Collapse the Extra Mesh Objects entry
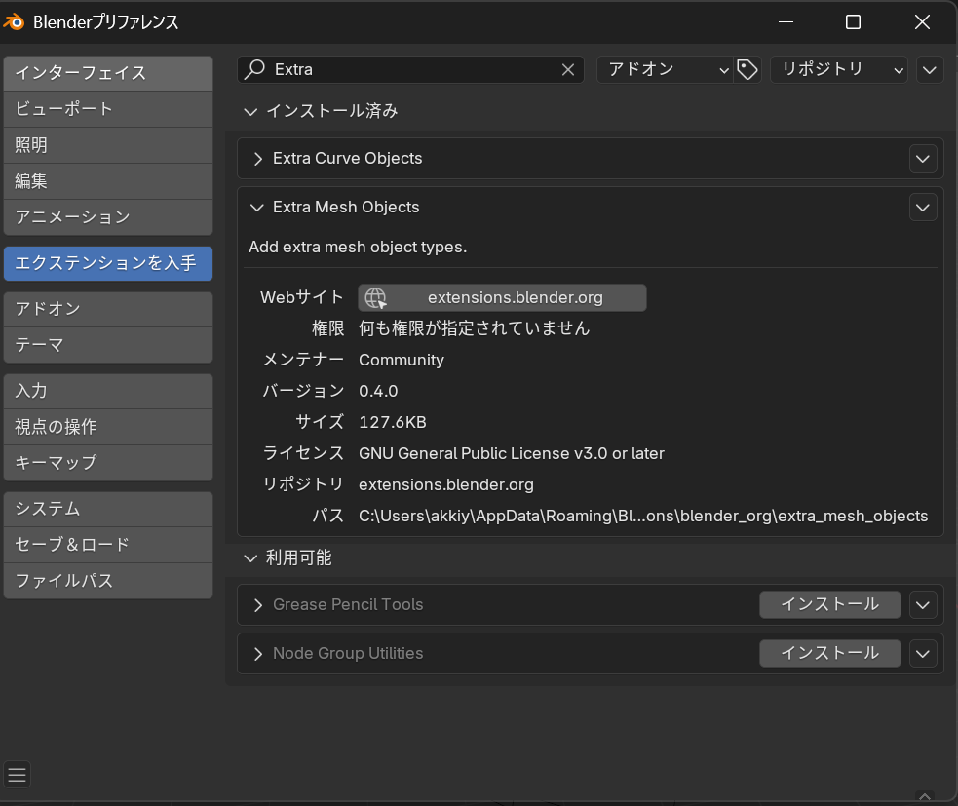This screenshot has width=958, height=806. 257,208
